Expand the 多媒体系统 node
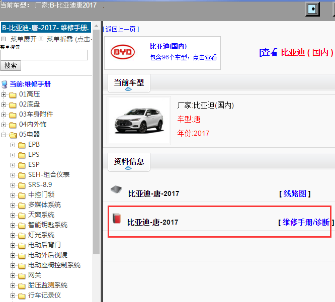 pyautogui.click(x=13, y=205)
